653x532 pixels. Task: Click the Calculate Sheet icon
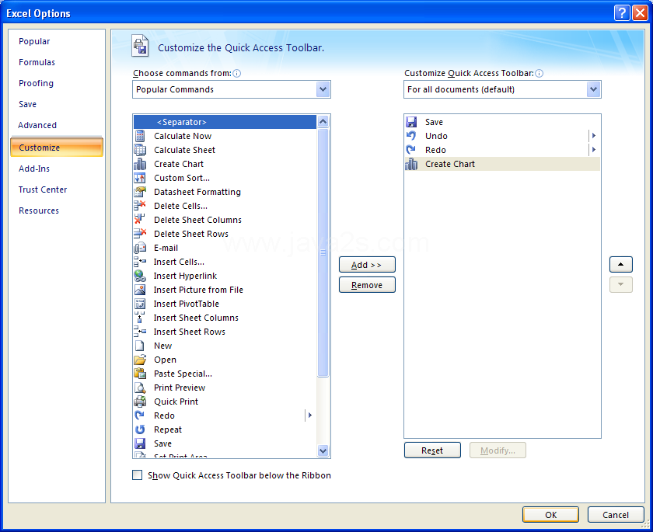click(x=140, y=150)
